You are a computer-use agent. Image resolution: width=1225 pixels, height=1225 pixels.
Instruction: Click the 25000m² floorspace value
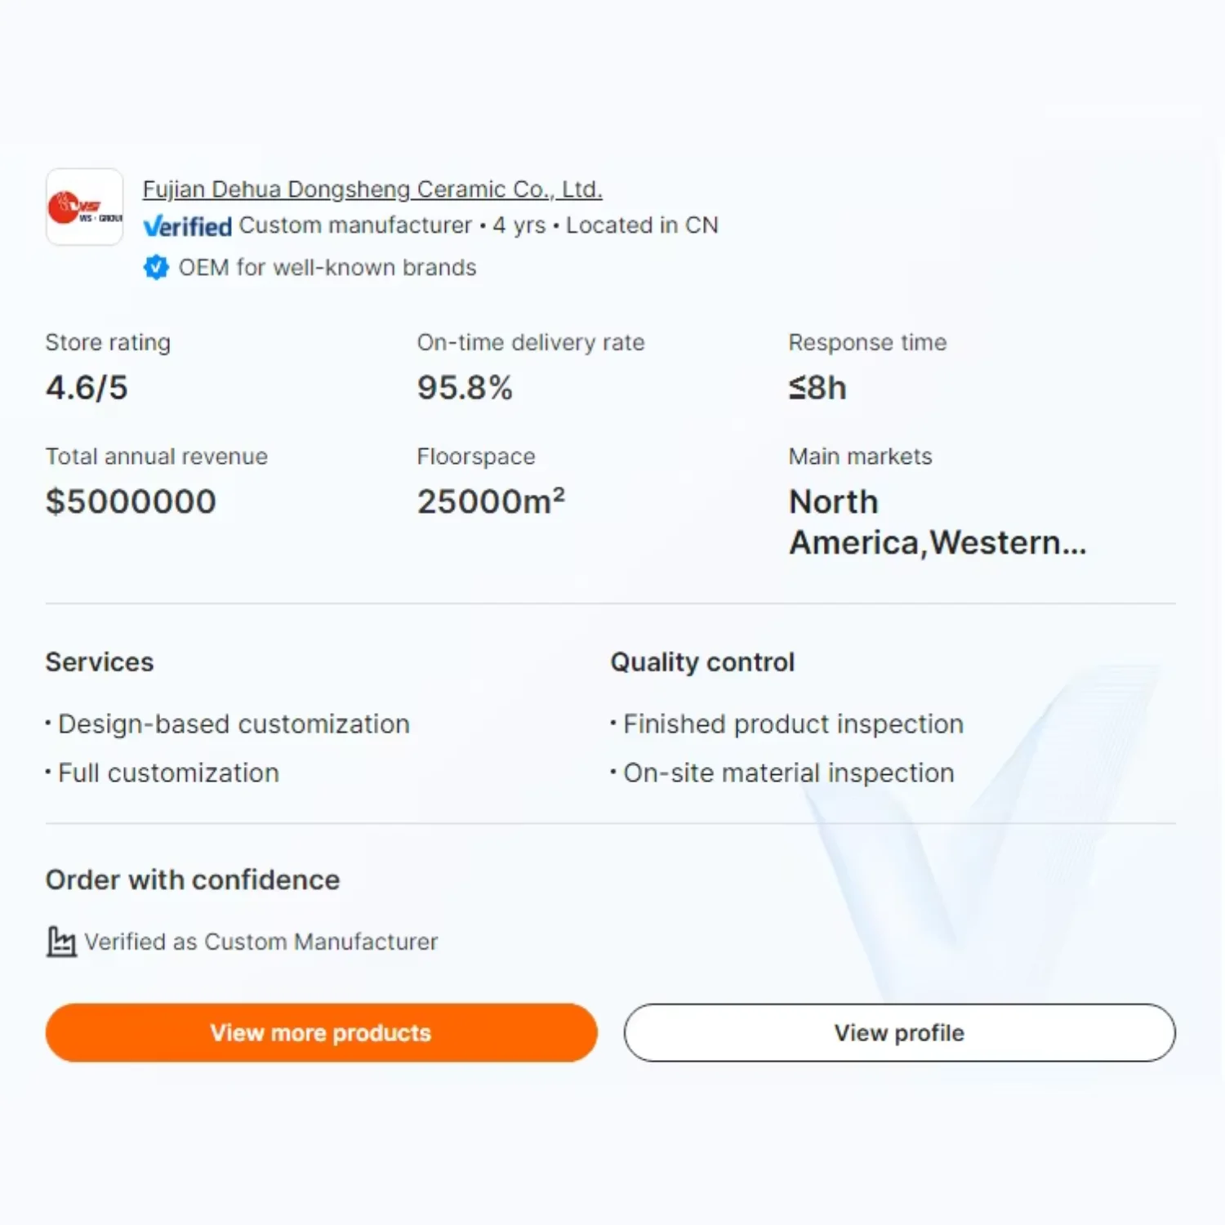tap(491, 501)
